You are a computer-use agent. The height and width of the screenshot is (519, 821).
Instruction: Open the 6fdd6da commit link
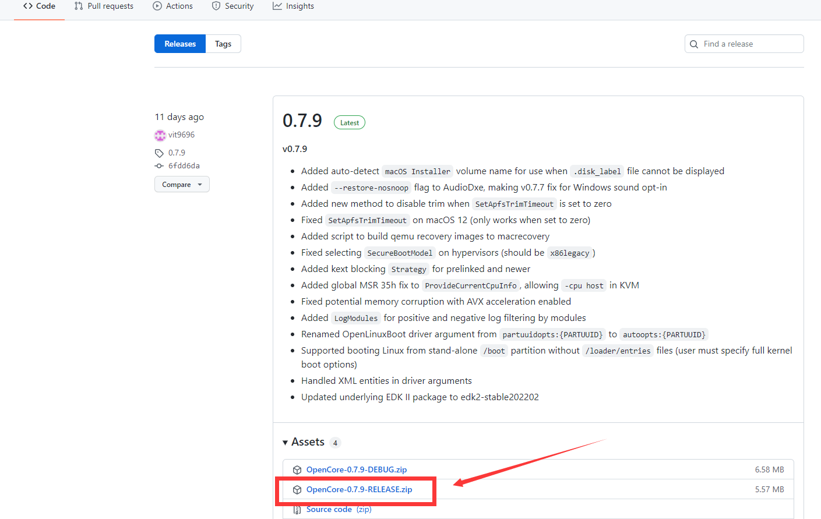point(184,166)
